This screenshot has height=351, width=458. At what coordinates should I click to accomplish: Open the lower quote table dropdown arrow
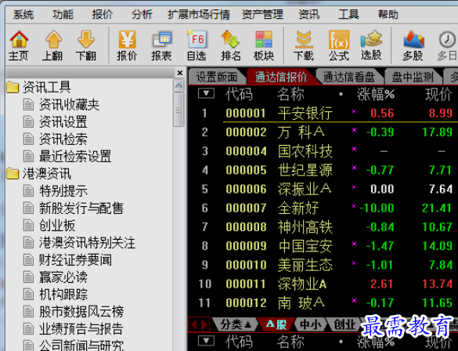[206, 341]
